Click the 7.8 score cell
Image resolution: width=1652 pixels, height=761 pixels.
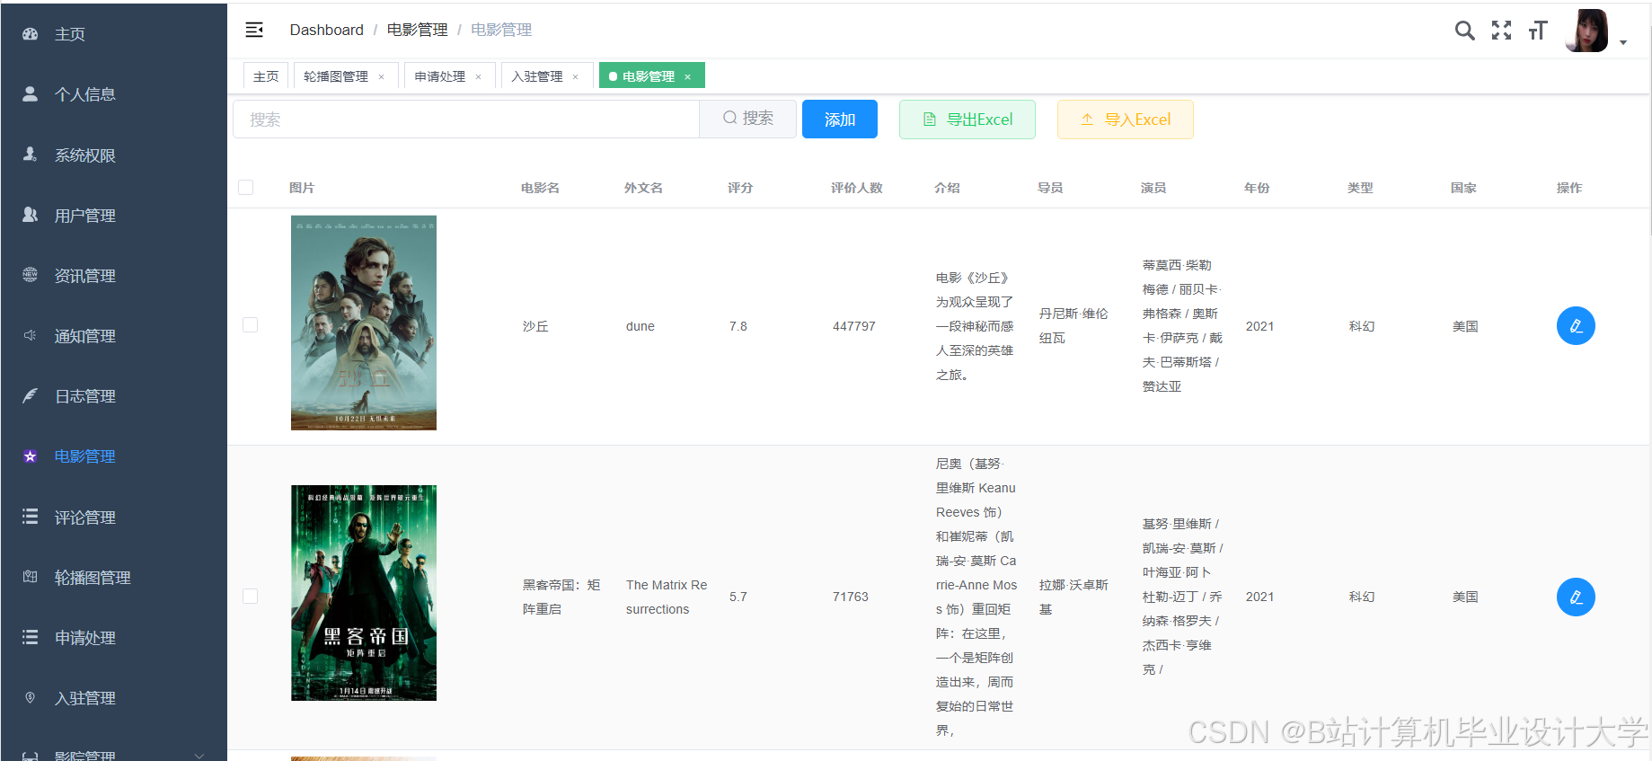(738, 326)
